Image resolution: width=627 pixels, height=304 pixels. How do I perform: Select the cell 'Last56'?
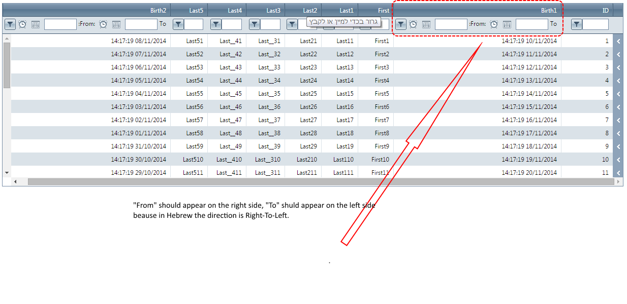[189, 107]
